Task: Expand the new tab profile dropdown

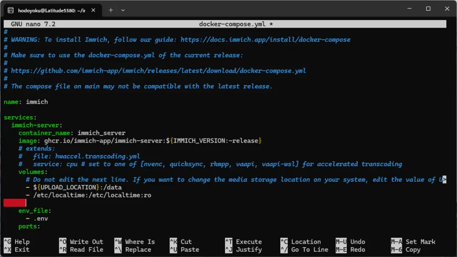Action: coord(123,10)
